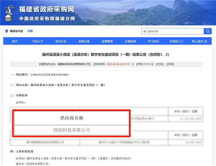This screenshot has width=216, height=166.
Task: Open the 办事指南 navigation tab
Action: [x=130, y=41]
